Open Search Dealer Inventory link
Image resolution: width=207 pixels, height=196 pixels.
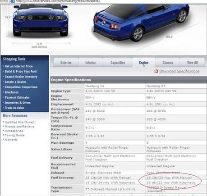click(21, 77)
